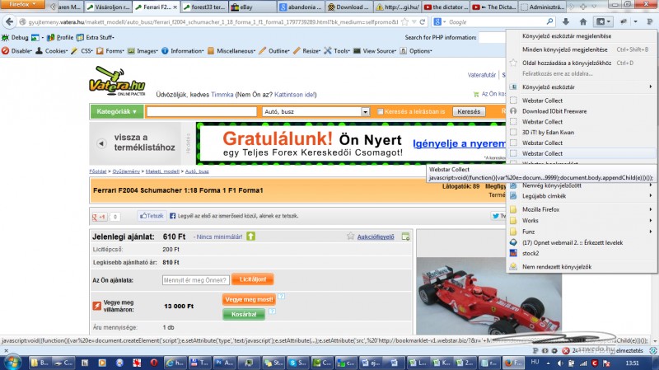Image resolution: width=659 pixels, height=370 pixels.
Task: Click the Kosárba! add to cart button
Action: 244,314
